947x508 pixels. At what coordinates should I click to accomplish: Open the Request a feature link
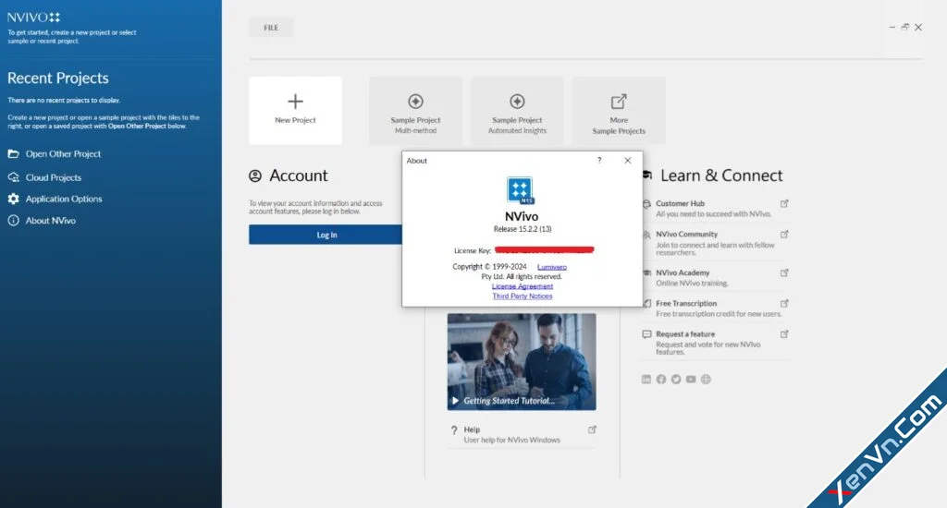[x=685, y=334]
